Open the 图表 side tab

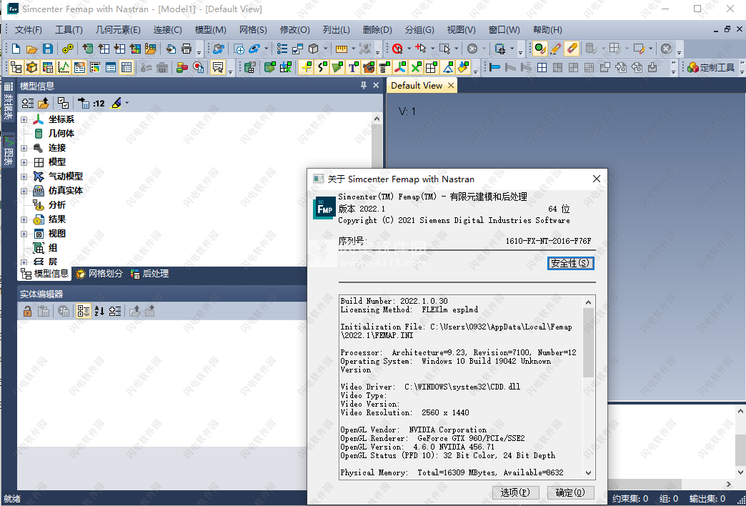click(8, 152)
